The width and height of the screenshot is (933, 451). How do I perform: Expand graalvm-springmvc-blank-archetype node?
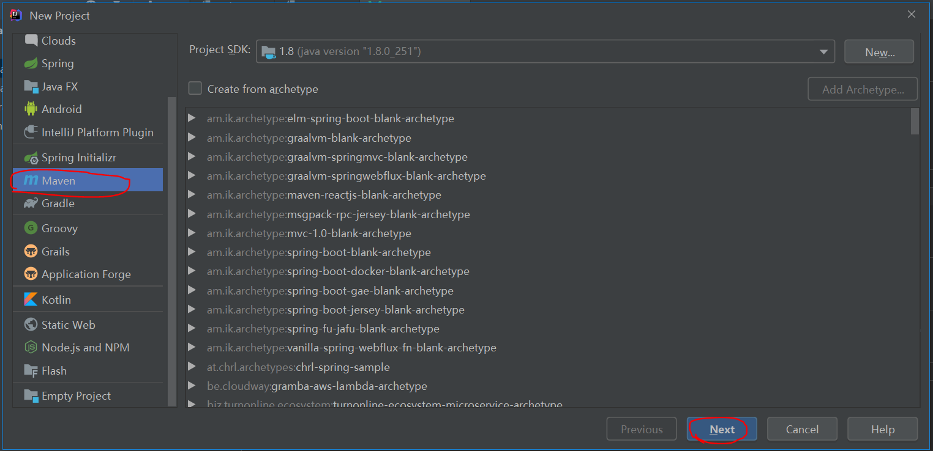[192, 156]
